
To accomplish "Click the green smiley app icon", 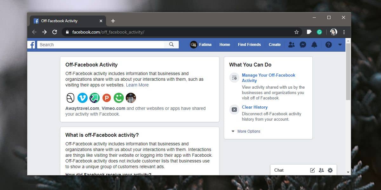I will tap(119, 98).
